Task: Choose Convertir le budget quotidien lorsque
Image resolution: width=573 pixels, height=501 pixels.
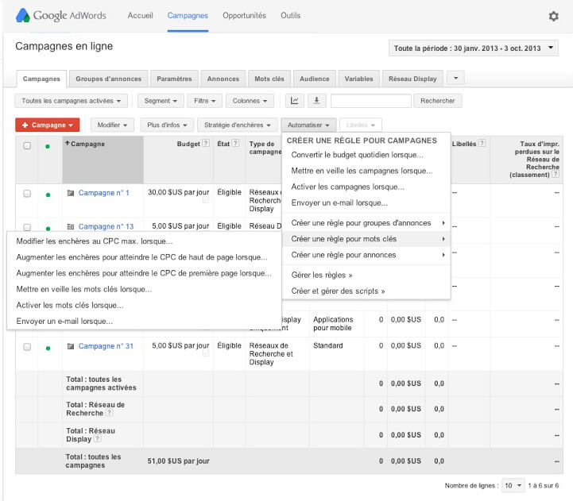Action: tap(366, 155)
